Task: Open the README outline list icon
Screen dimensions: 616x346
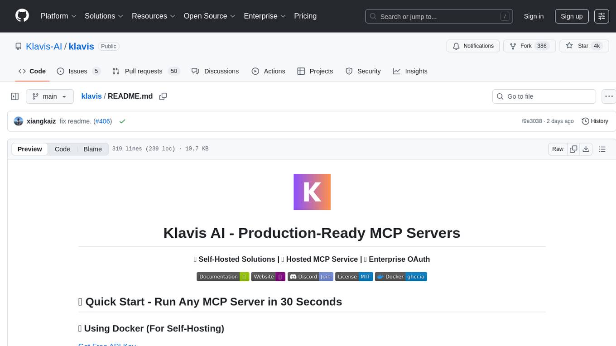Action: pyautogui.click(x=602, y=149)
